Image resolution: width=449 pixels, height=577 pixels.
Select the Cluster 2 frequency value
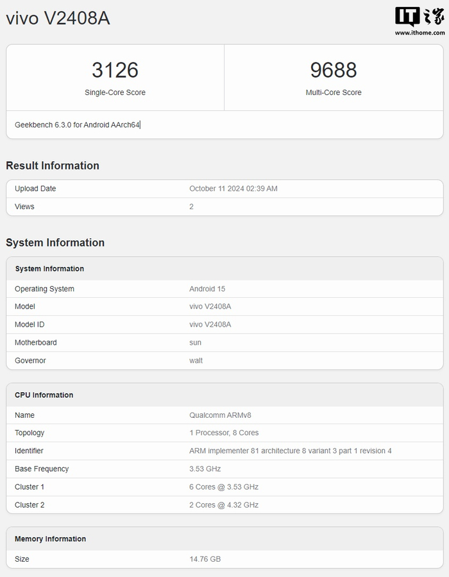click(224, 505)
